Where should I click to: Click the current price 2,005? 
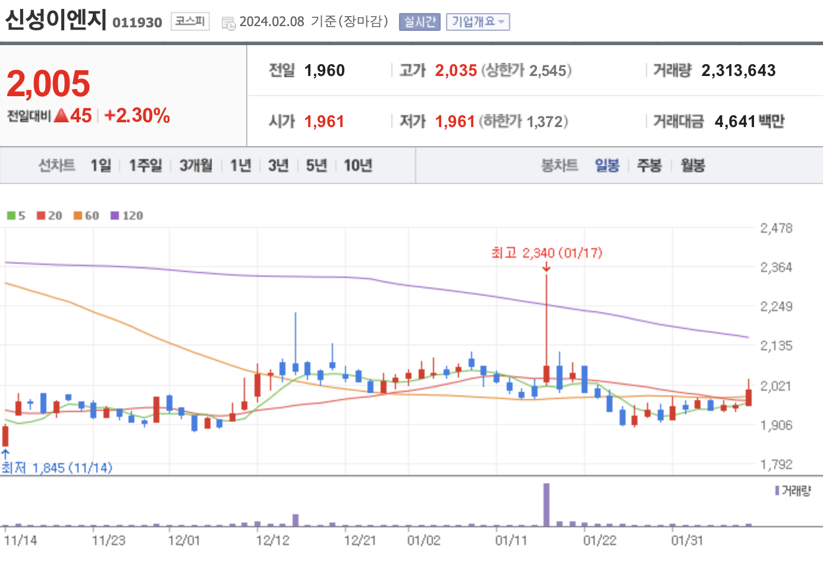(48, 83)
